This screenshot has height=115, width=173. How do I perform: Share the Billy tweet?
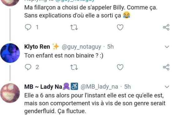[166, 27]
